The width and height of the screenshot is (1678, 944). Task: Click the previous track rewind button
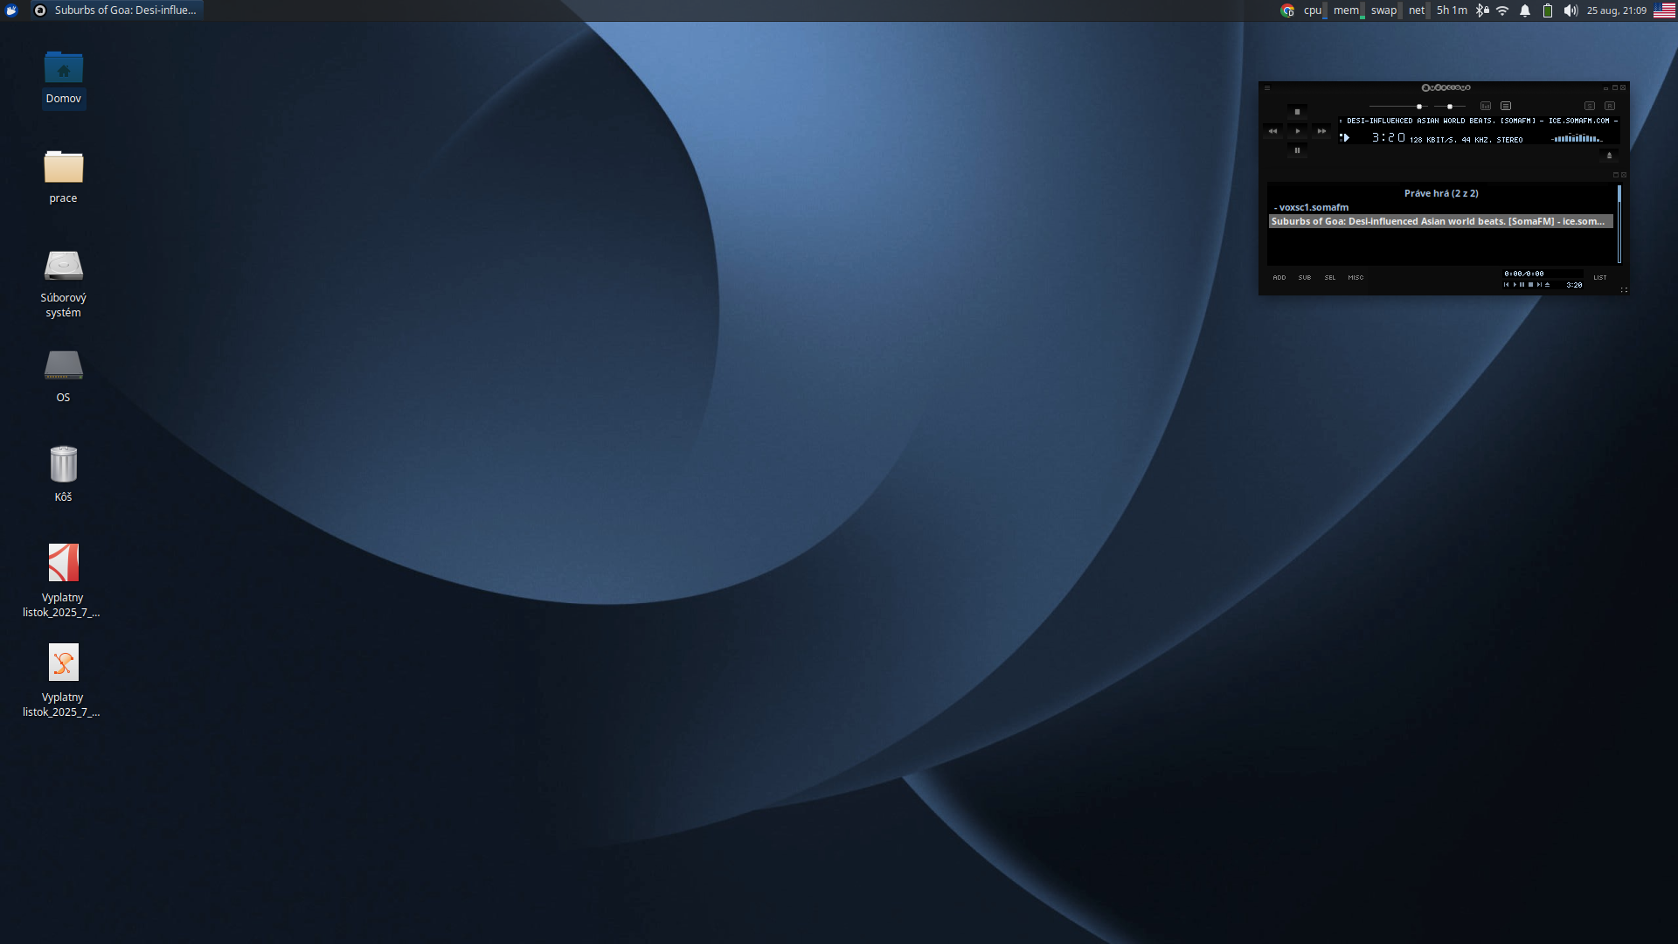click(x=1272, y=131)
